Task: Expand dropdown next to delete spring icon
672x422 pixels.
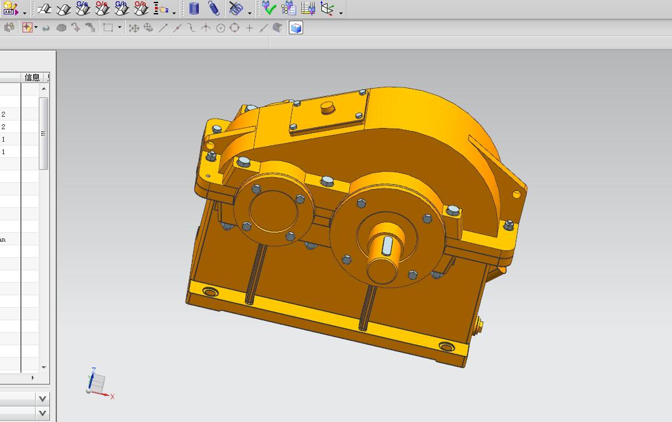Action: pos(250,13)
